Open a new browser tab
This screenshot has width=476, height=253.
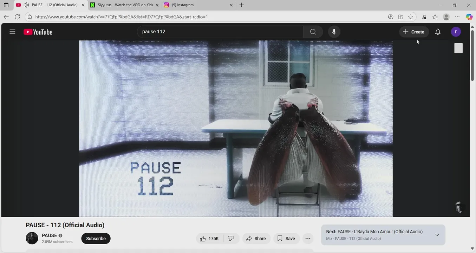[x=241, y=5]
